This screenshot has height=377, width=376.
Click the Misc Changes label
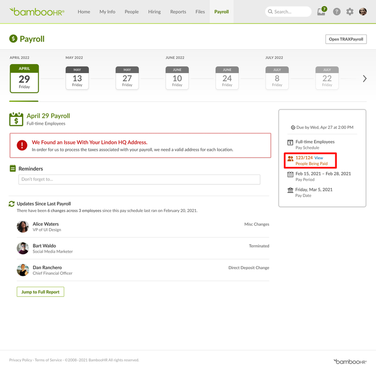tap(257, 224)
